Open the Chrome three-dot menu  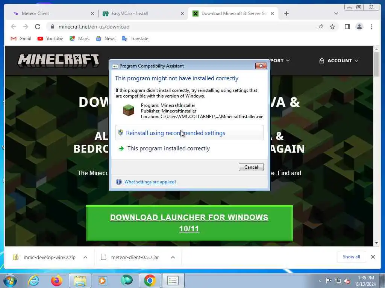pyautogui.click(x=371, y=27)
